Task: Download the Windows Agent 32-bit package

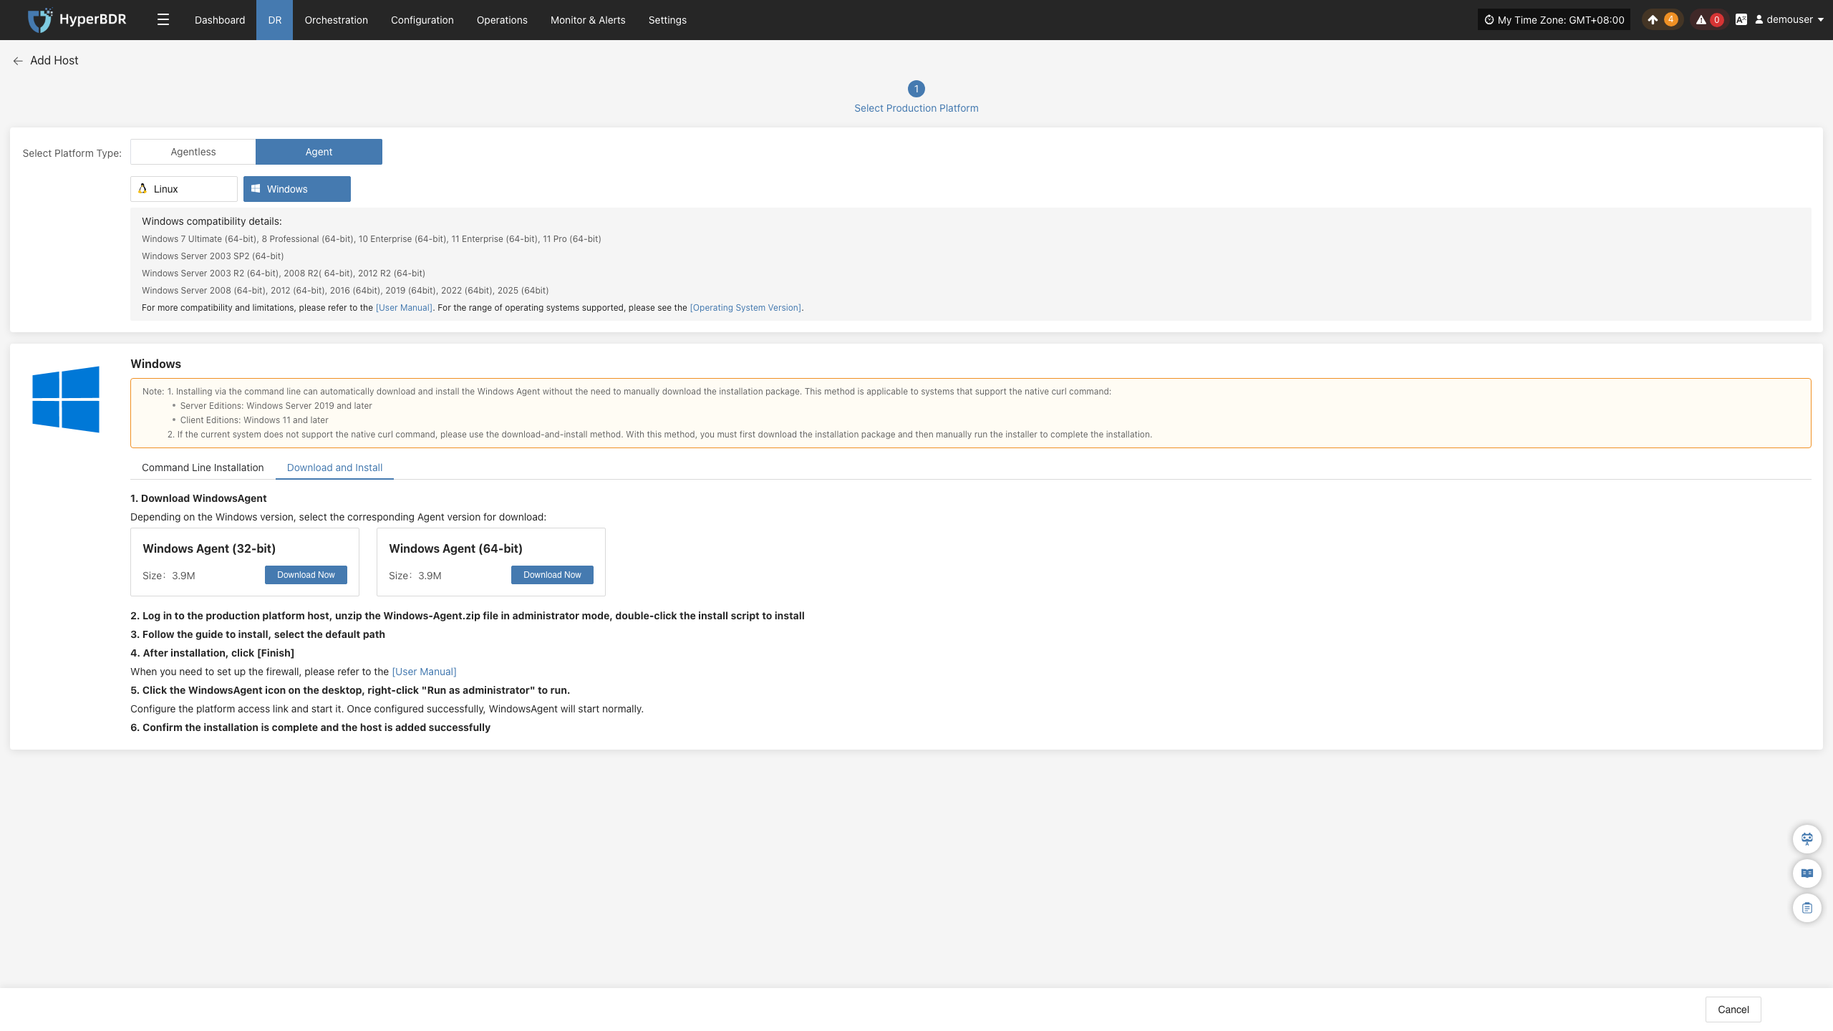Action: tap(306, 575)
